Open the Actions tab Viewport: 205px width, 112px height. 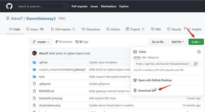click(113, 29)
